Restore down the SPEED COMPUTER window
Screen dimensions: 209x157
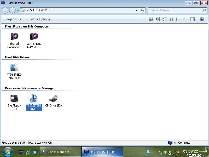(196, 3)
